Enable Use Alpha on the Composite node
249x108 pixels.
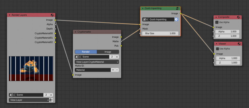click(x=217, y=22)
